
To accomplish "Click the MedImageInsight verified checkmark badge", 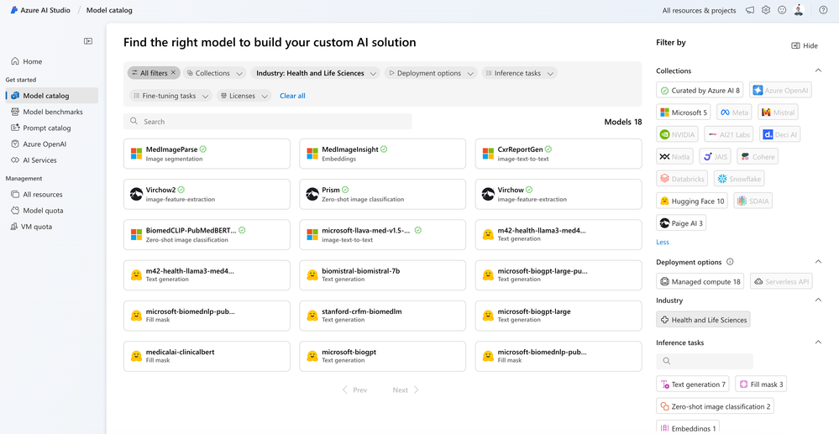I will coord(384,149).
